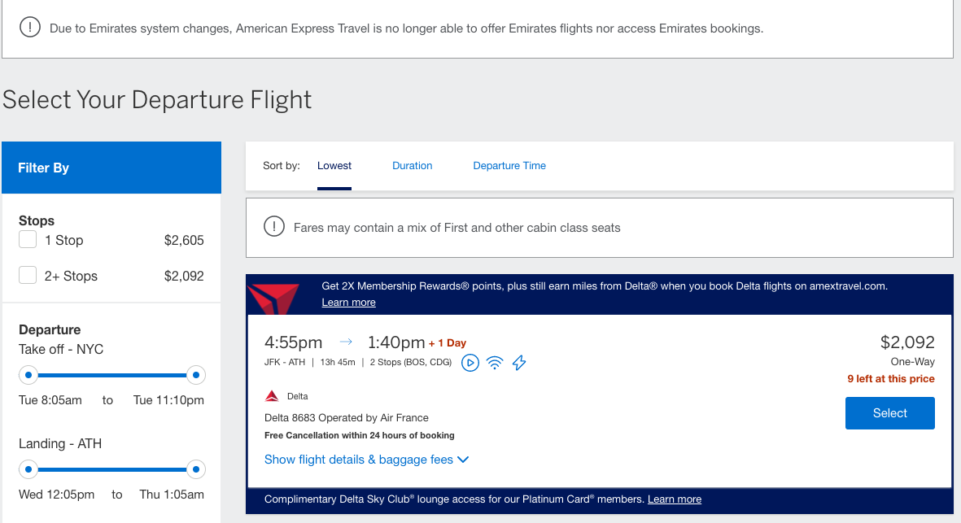Screen dimensions: 961x523
Task: Click the Delta airline logo icon
Action: coord(273,396)
